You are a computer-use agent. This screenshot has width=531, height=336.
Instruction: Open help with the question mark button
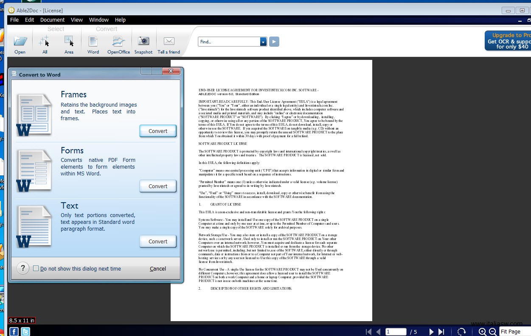point(23,268)
